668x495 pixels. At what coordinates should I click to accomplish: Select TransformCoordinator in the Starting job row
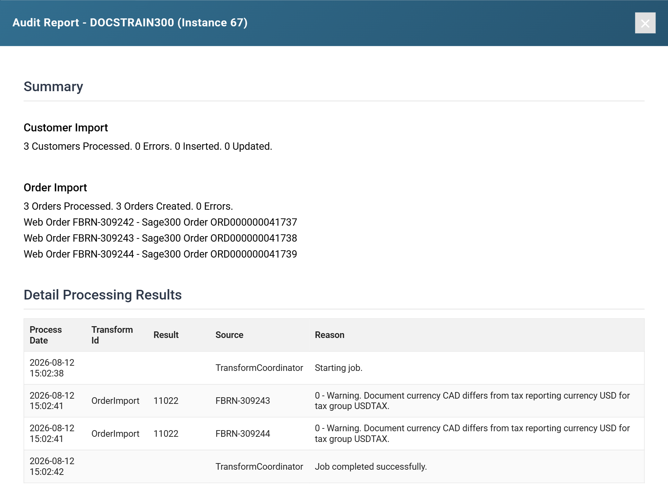click(259, 368)
